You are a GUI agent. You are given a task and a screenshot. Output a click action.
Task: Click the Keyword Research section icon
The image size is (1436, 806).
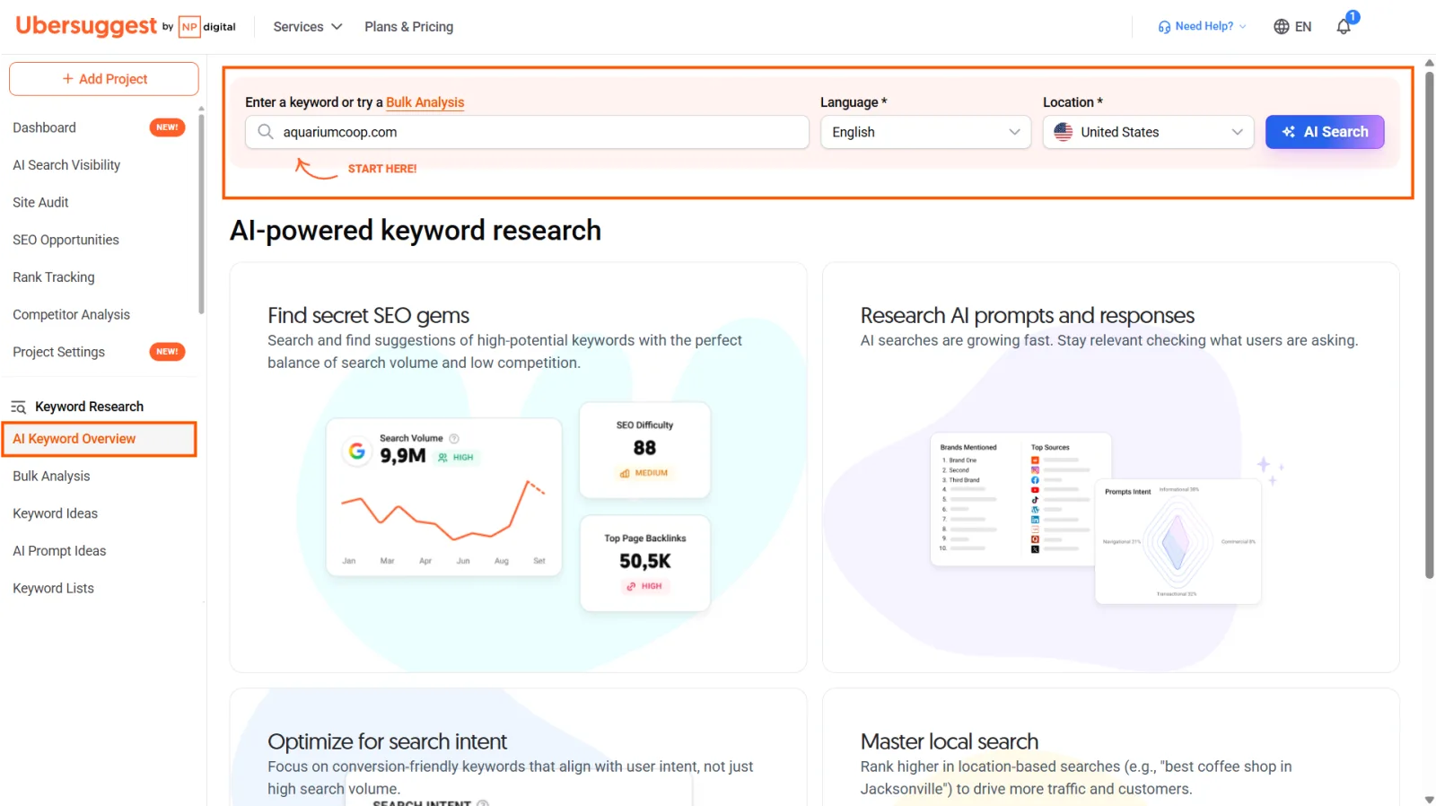[19, 407]
